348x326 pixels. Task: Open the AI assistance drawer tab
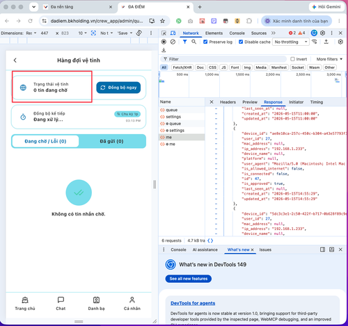point(205,250)
